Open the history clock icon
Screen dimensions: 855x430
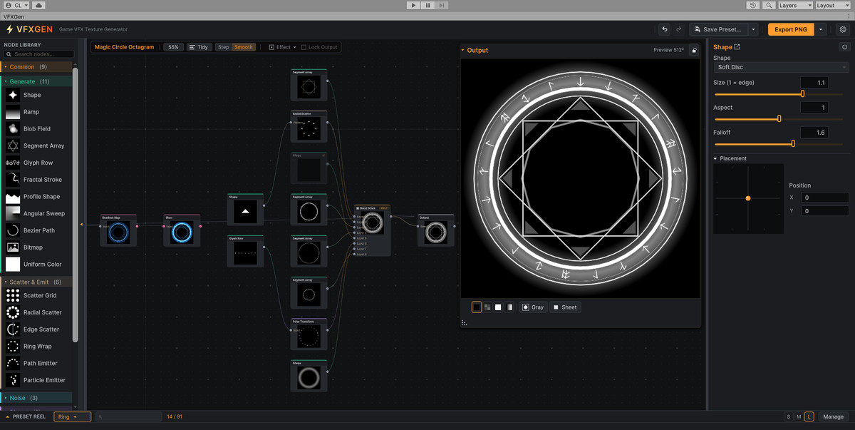click(x=754, y=5)
